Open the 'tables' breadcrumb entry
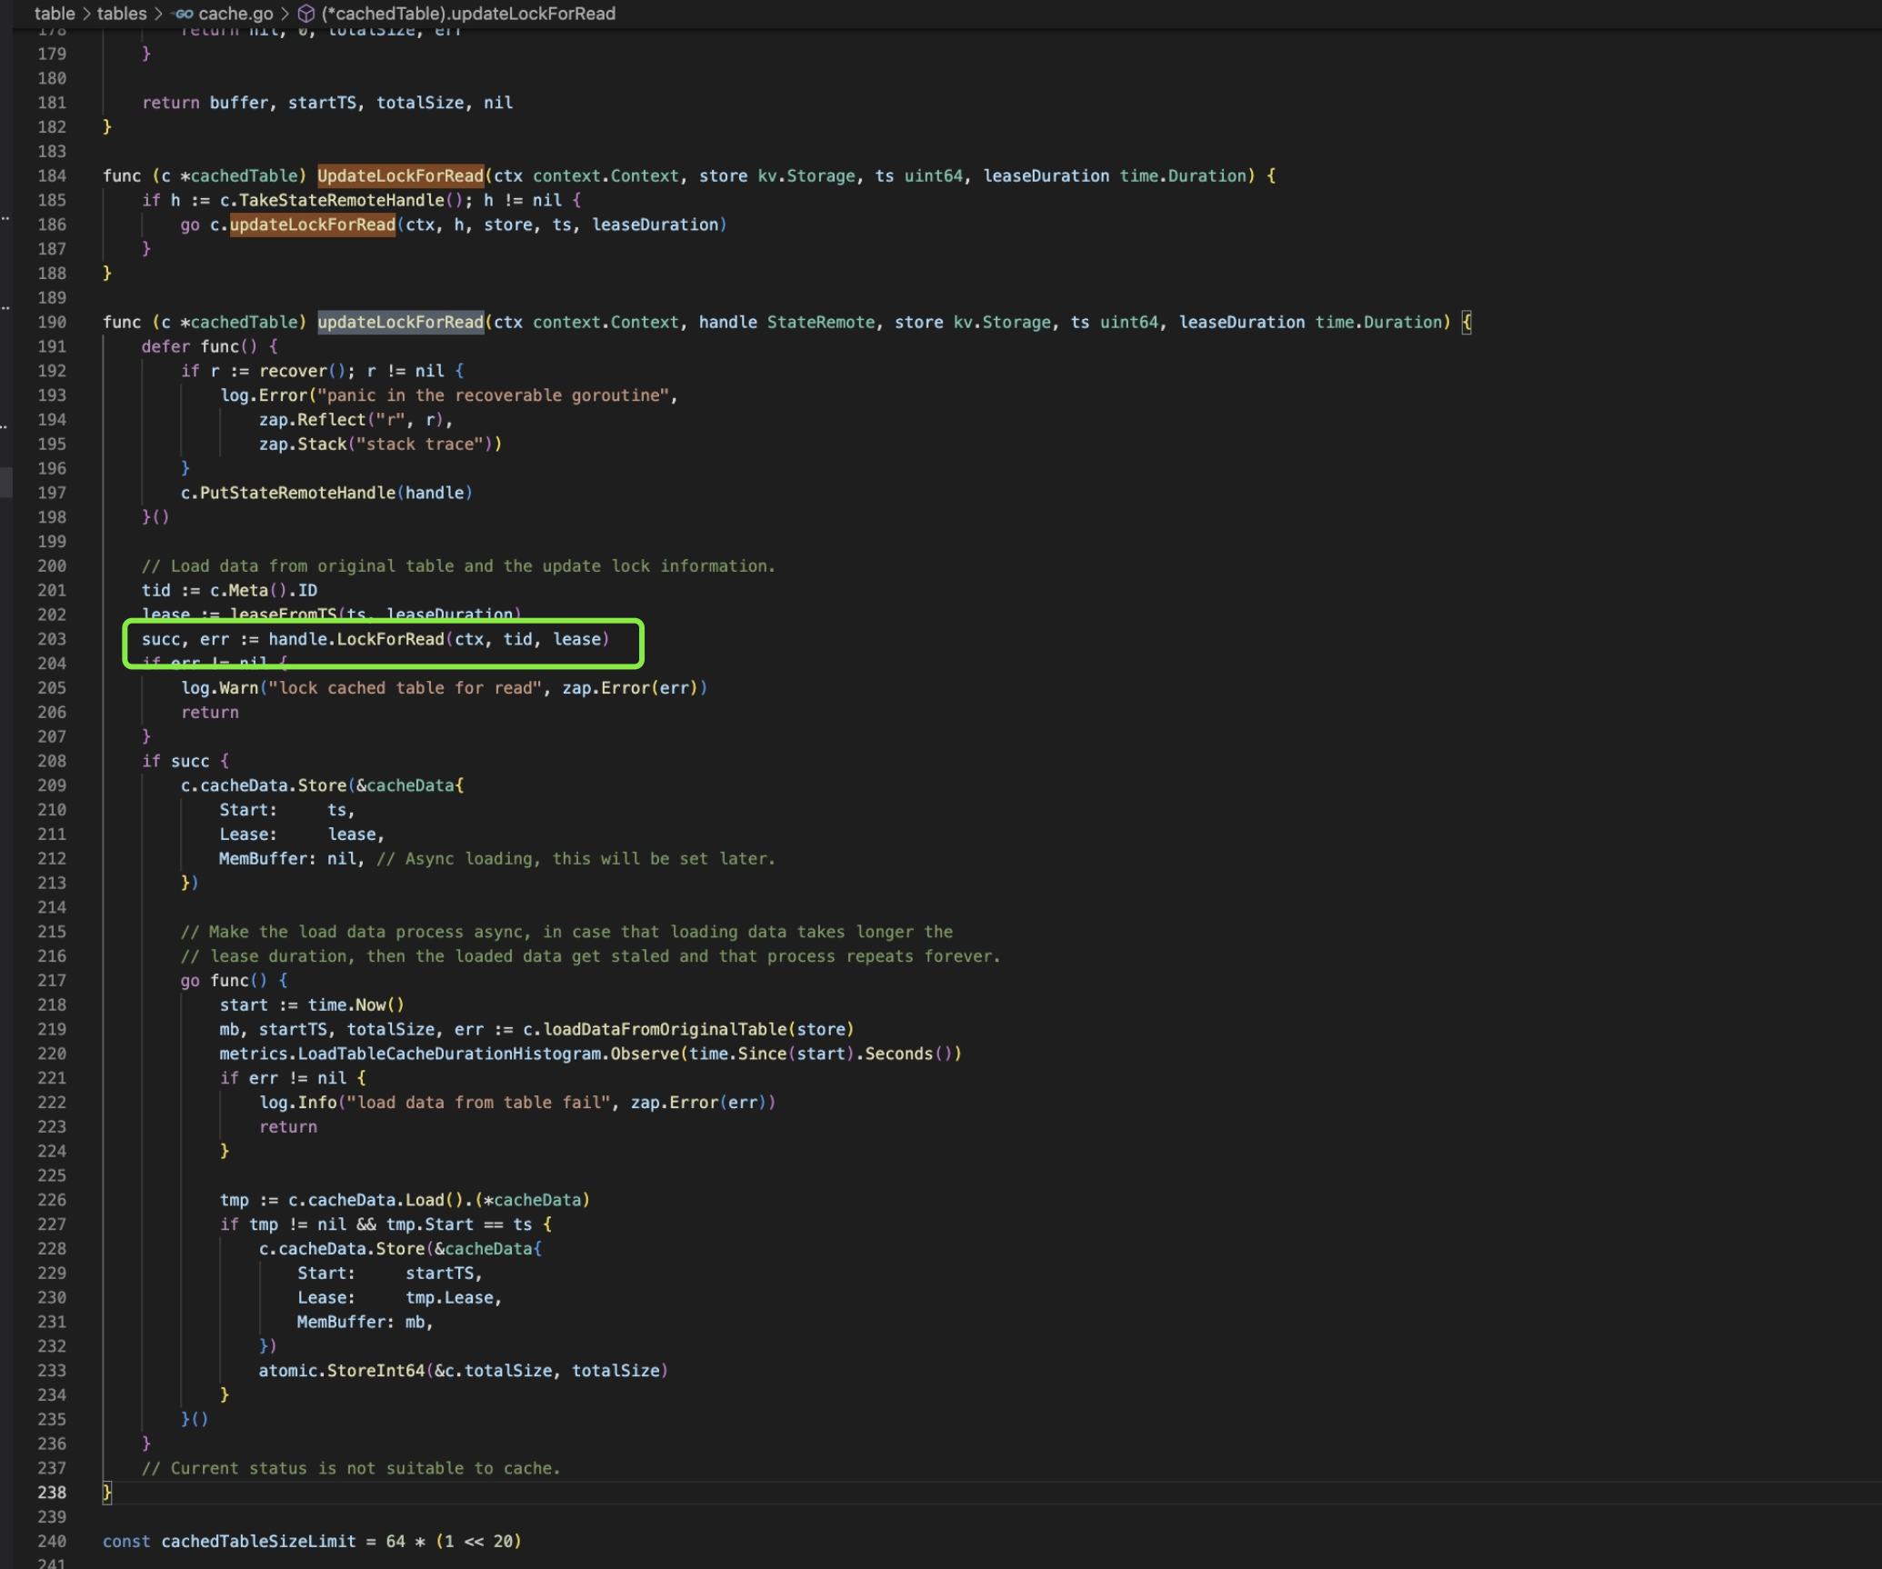The image size is (1882, 1569). [x=122, y=14]
